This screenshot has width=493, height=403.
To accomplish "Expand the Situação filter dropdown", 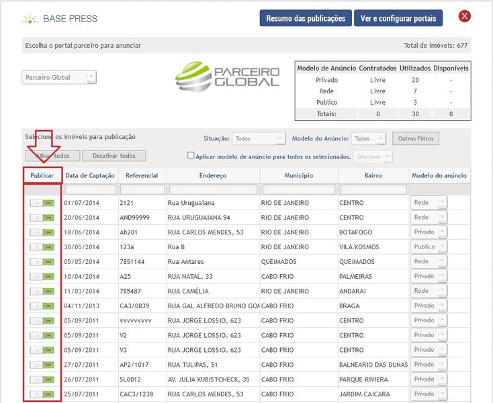I will click(x=259, y=138).
